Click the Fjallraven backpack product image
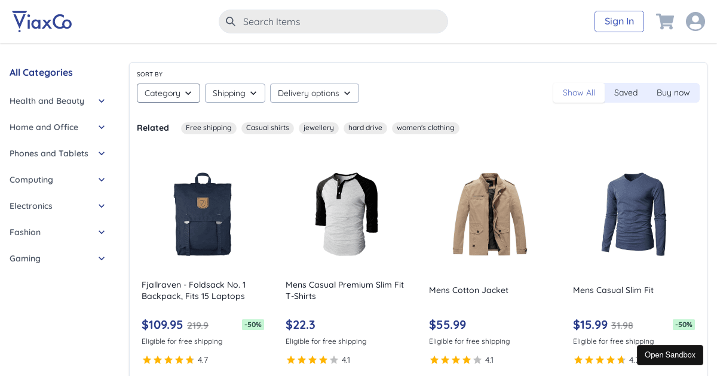 [203, 214]
